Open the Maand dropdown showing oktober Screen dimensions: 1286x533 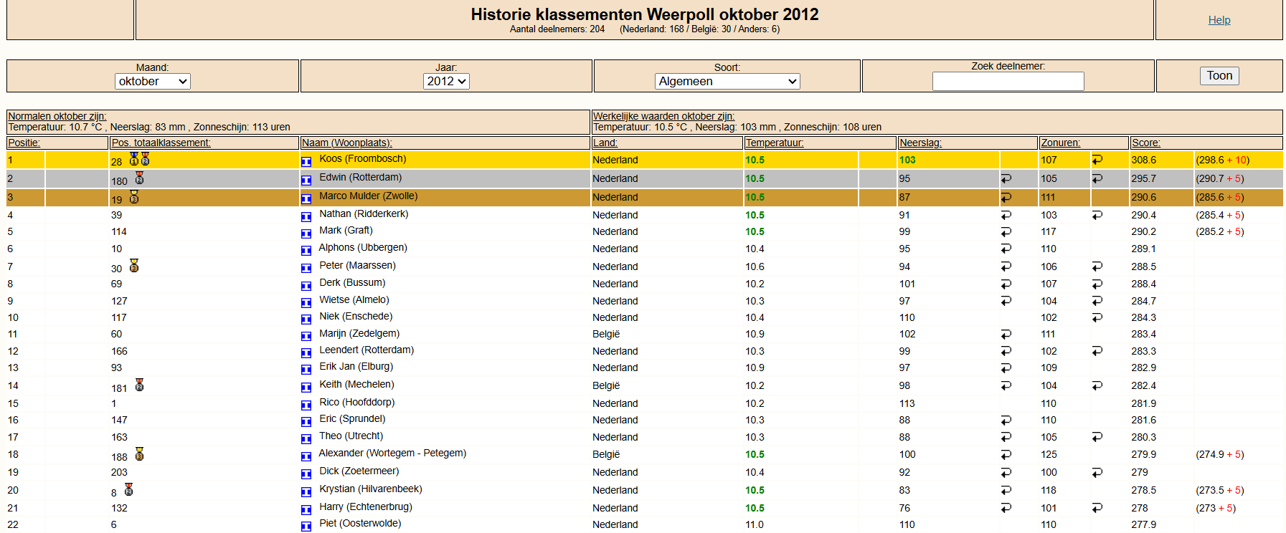pyautogui.click(x=153, y=82)
